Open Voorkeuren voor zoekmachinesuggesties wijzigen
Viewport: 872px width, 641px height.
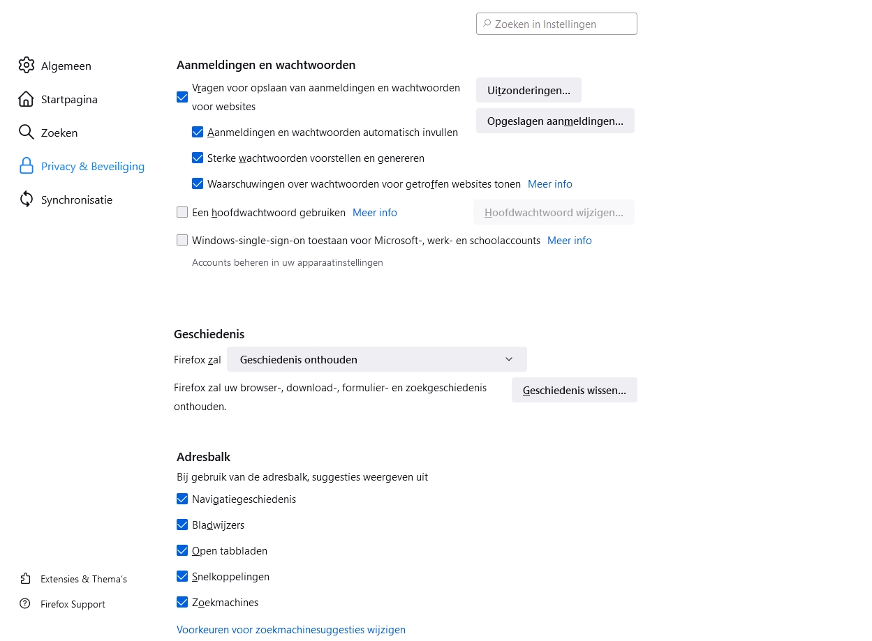tap(291, 629)
